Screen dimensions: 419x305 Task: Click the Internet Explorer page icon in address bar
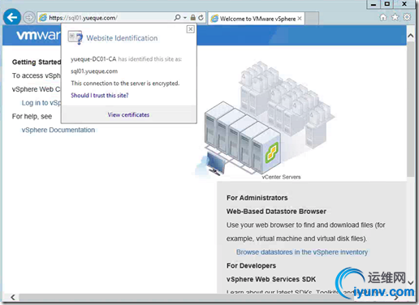click(43, 18)
